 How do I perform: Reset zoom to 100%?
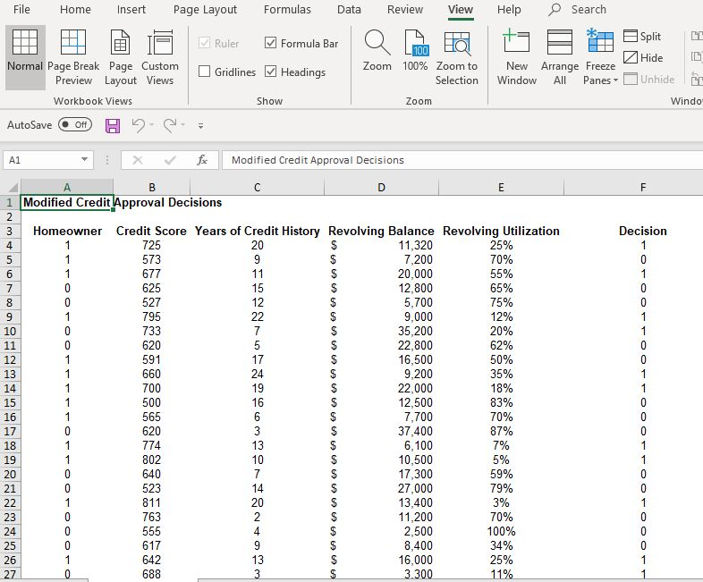point(415,50)
